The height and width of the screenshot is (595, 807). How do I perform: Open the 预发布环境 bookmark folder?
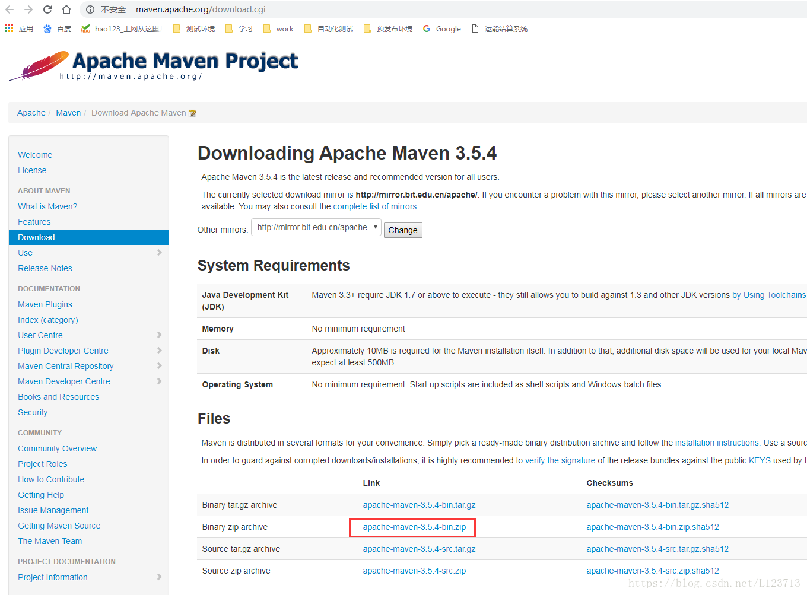tap(387, 28)
